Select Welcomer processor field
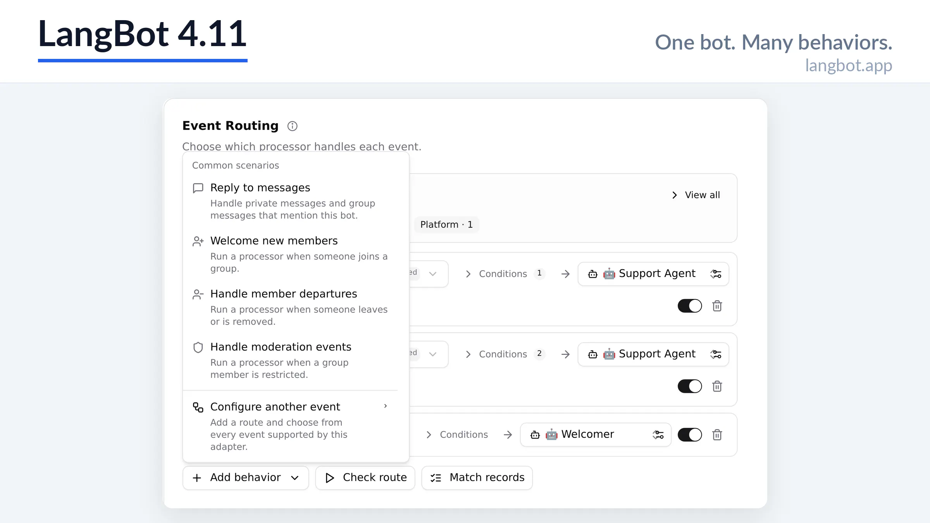Screen dimensions: 930x523 click(x=596, y=435)
